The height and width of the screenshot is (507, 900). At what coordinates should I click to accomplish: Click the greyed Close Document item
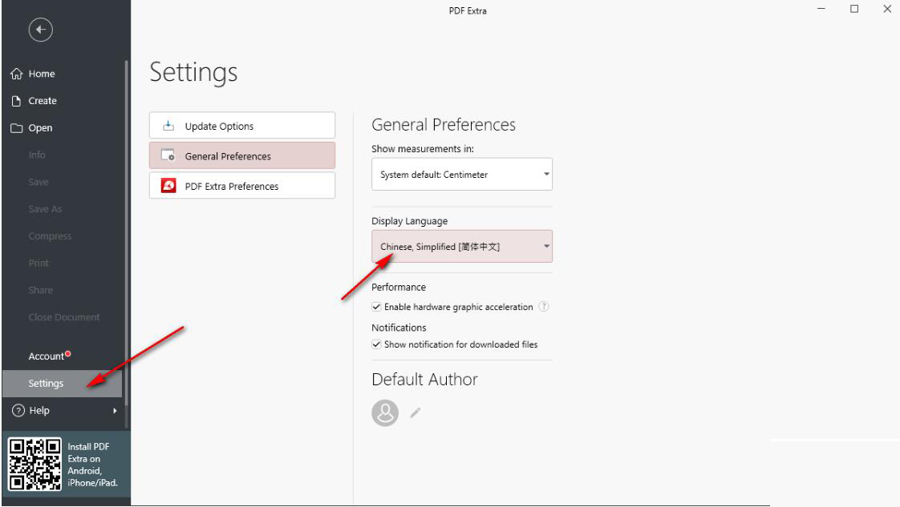coord(63,317)
